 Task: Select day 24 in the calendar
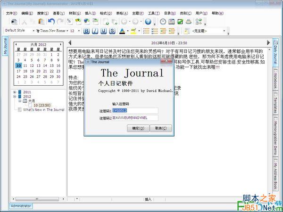coord(18,77)
